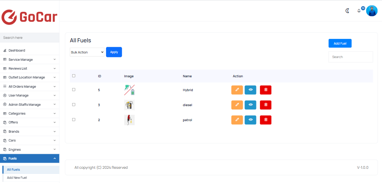This screenshot has width=382, height=183.
Task: Expand All Orders Manage chevron
Action: click(55, 87)
